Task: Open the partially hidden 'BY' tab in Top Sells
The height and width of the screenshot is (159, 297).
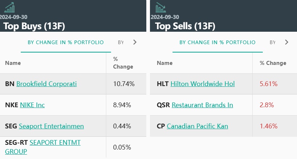Action: click(x=273, y=42)
